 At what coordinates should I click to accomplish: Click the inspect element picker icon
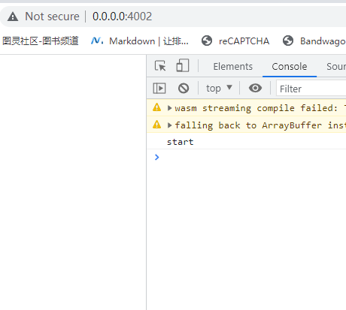(x=160, y=66)
